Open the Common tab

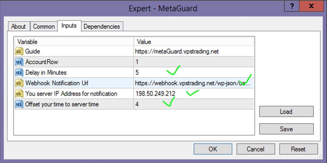pyautogui.click(x=44, y=26)
